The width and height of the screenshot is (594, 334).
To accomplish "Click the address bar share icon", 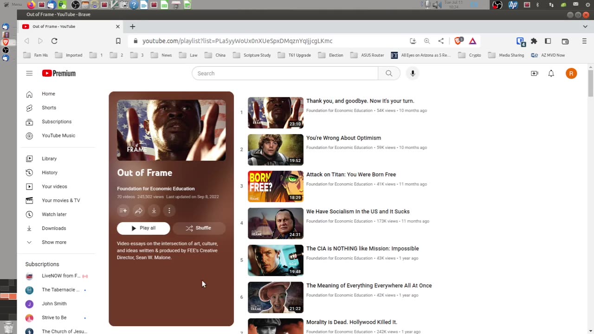I will click(441, 41).
